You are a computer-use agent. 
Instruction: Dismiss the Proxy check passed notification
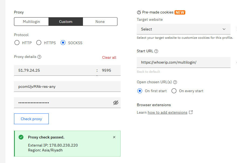coord(114,137)
